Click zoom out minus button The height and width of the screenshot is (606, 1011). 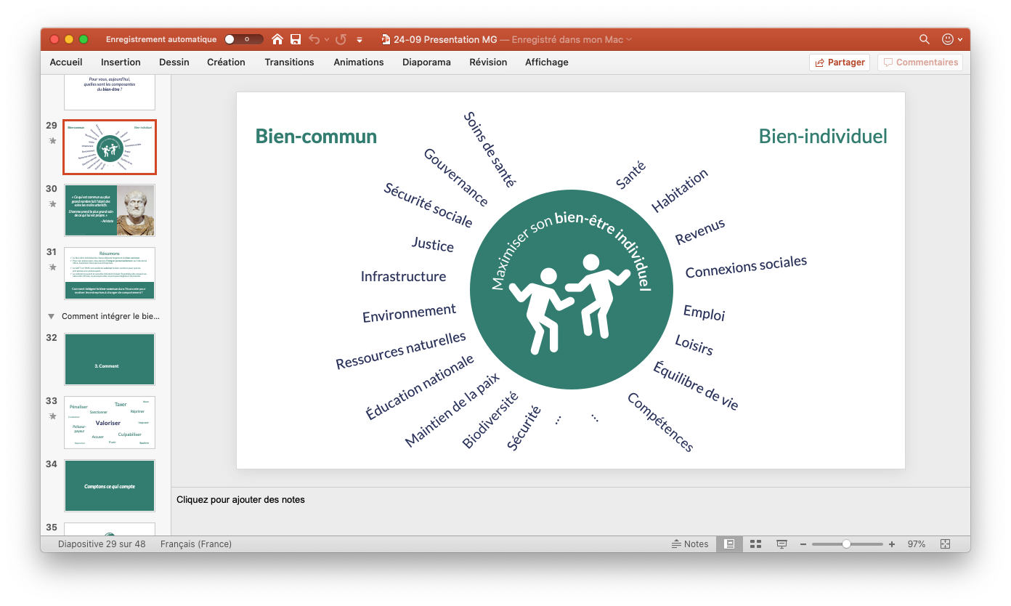pyautogui.click(x=803, y=544)
